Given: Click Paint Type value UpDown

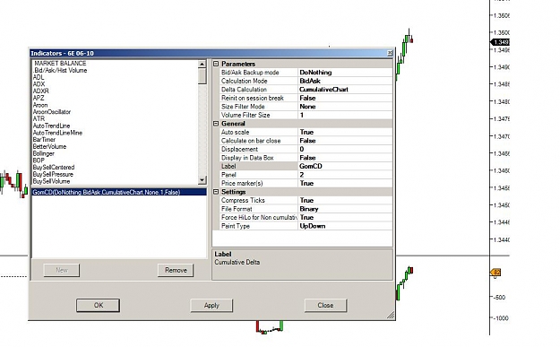Looking at the screenshot, I should click(x=345, y=226).
